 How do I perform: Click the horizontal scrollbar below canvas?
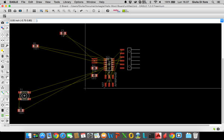click(x=109, y=125)
